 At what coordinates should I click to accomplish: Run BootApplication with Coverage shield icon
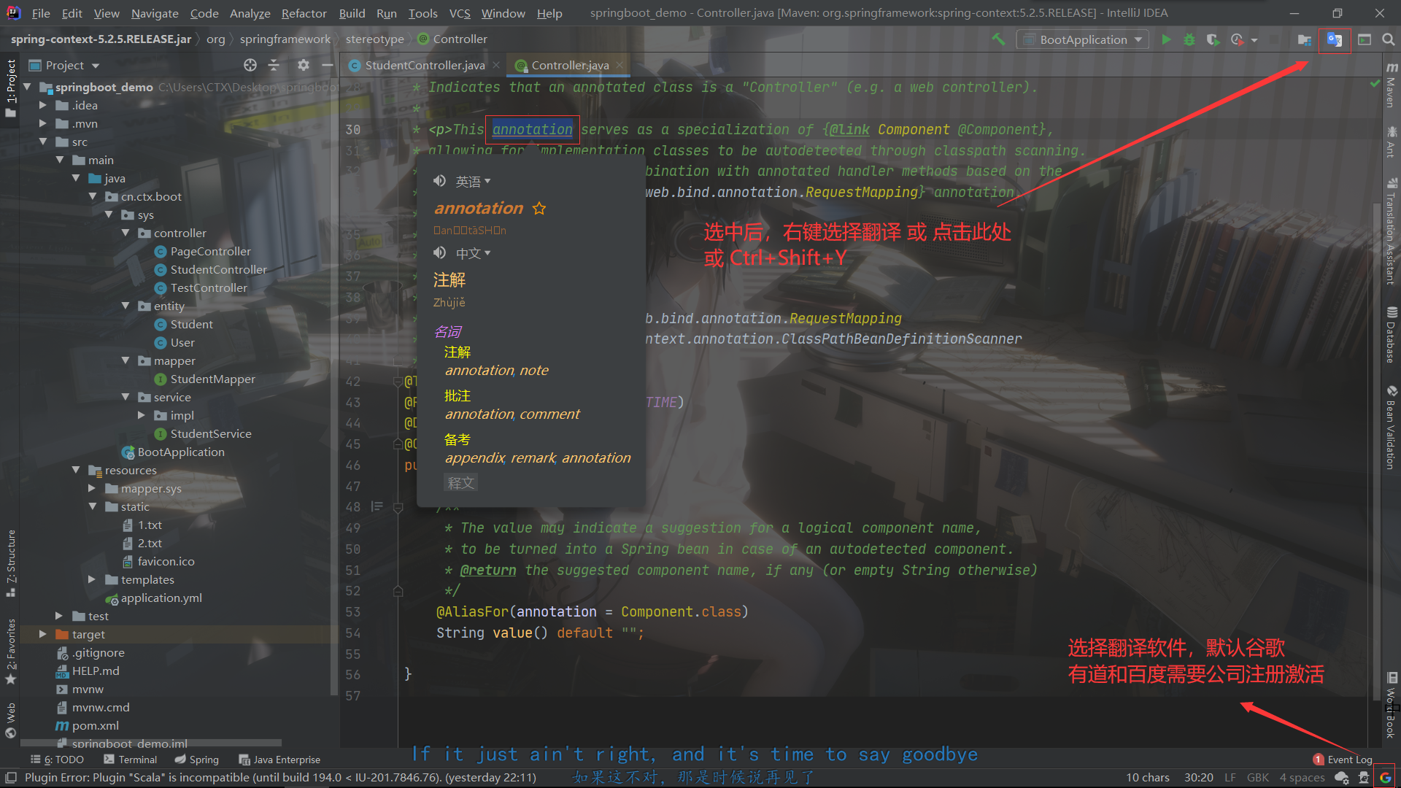1213,39
